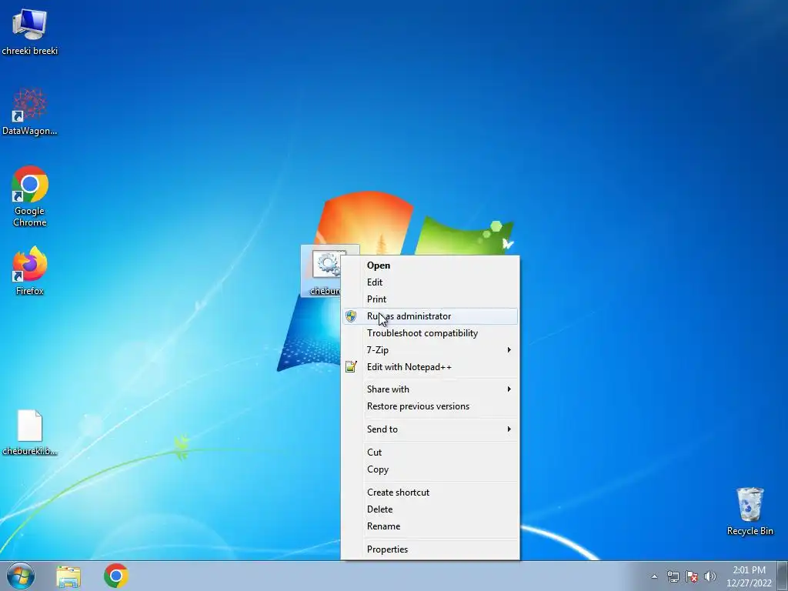Open Windows Explorer from the taskbar

point(68,576)
